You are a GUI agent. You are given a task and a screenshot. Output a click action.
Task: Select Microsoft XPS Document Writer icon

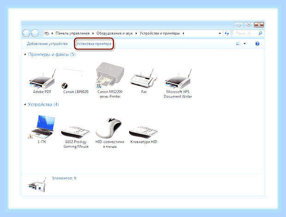pos(178,78)
